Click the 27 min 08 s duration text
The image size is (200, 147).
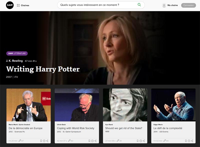coord(110,141)
